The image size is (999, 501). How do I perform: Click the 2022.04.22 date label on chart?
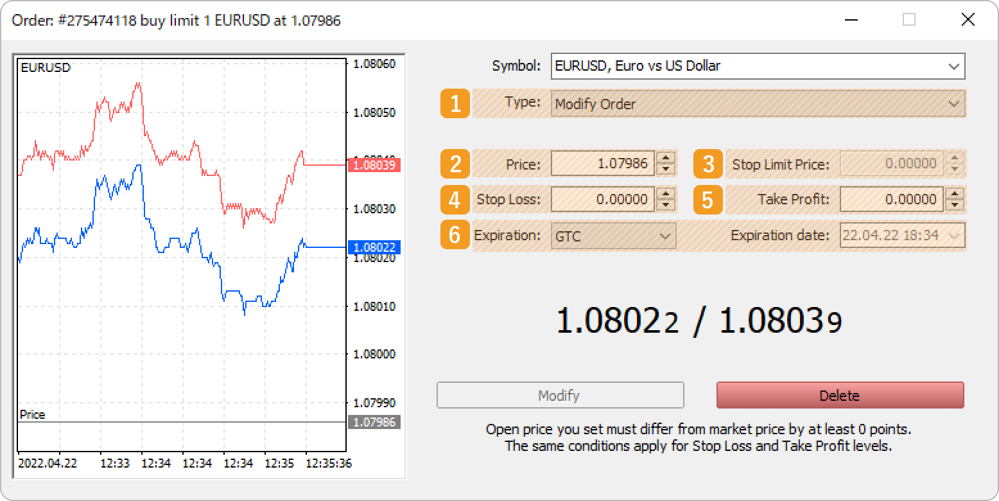click(48, 463)
